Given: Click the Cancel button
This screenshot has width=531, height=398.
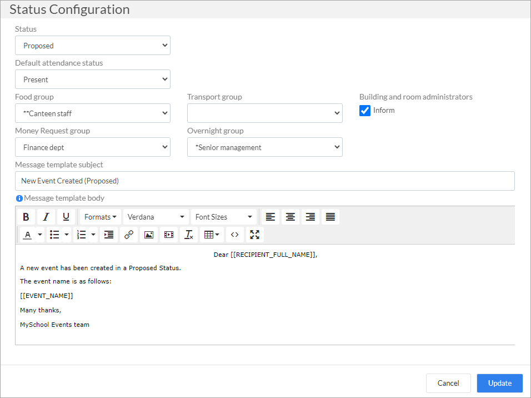Looking at the screenshot, I should [x=448, y=383].
